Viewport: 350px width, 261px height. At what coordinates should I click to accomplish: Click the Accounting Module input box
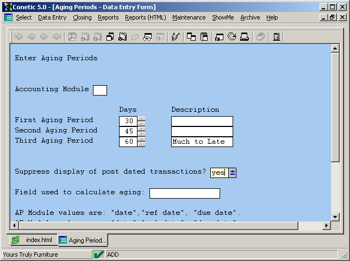coord(100,90)
